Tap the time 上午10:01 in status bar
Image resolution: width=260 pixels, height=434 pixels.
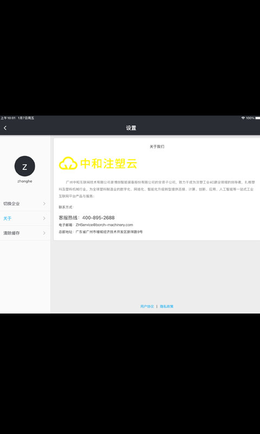[x=8, y=118]
